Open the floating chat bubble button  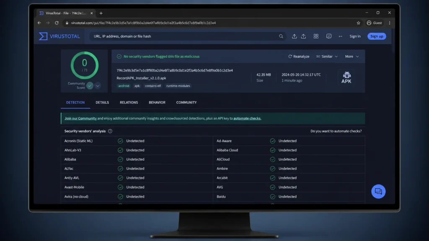378,191
